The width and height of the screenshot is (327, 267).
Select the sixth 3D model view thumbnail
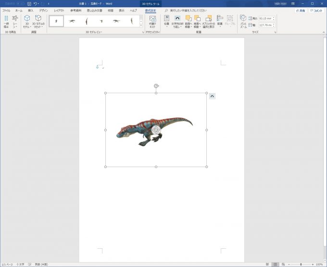coord(132,21)
